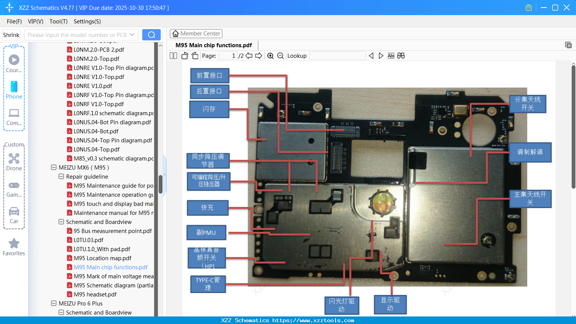This screenshot has width=576, height=324.
Task: Click the zoom out magnifier icon
Action: coord(280,56)
